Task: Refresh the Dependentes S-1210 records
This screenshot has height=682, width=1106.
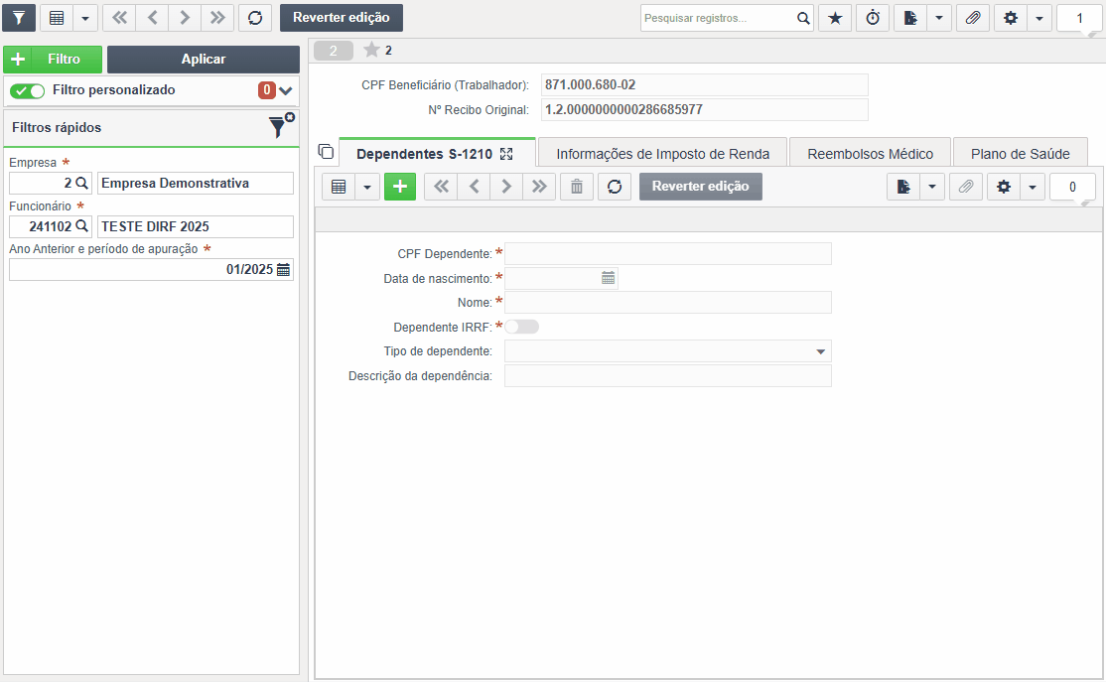Action: [615, 187]
